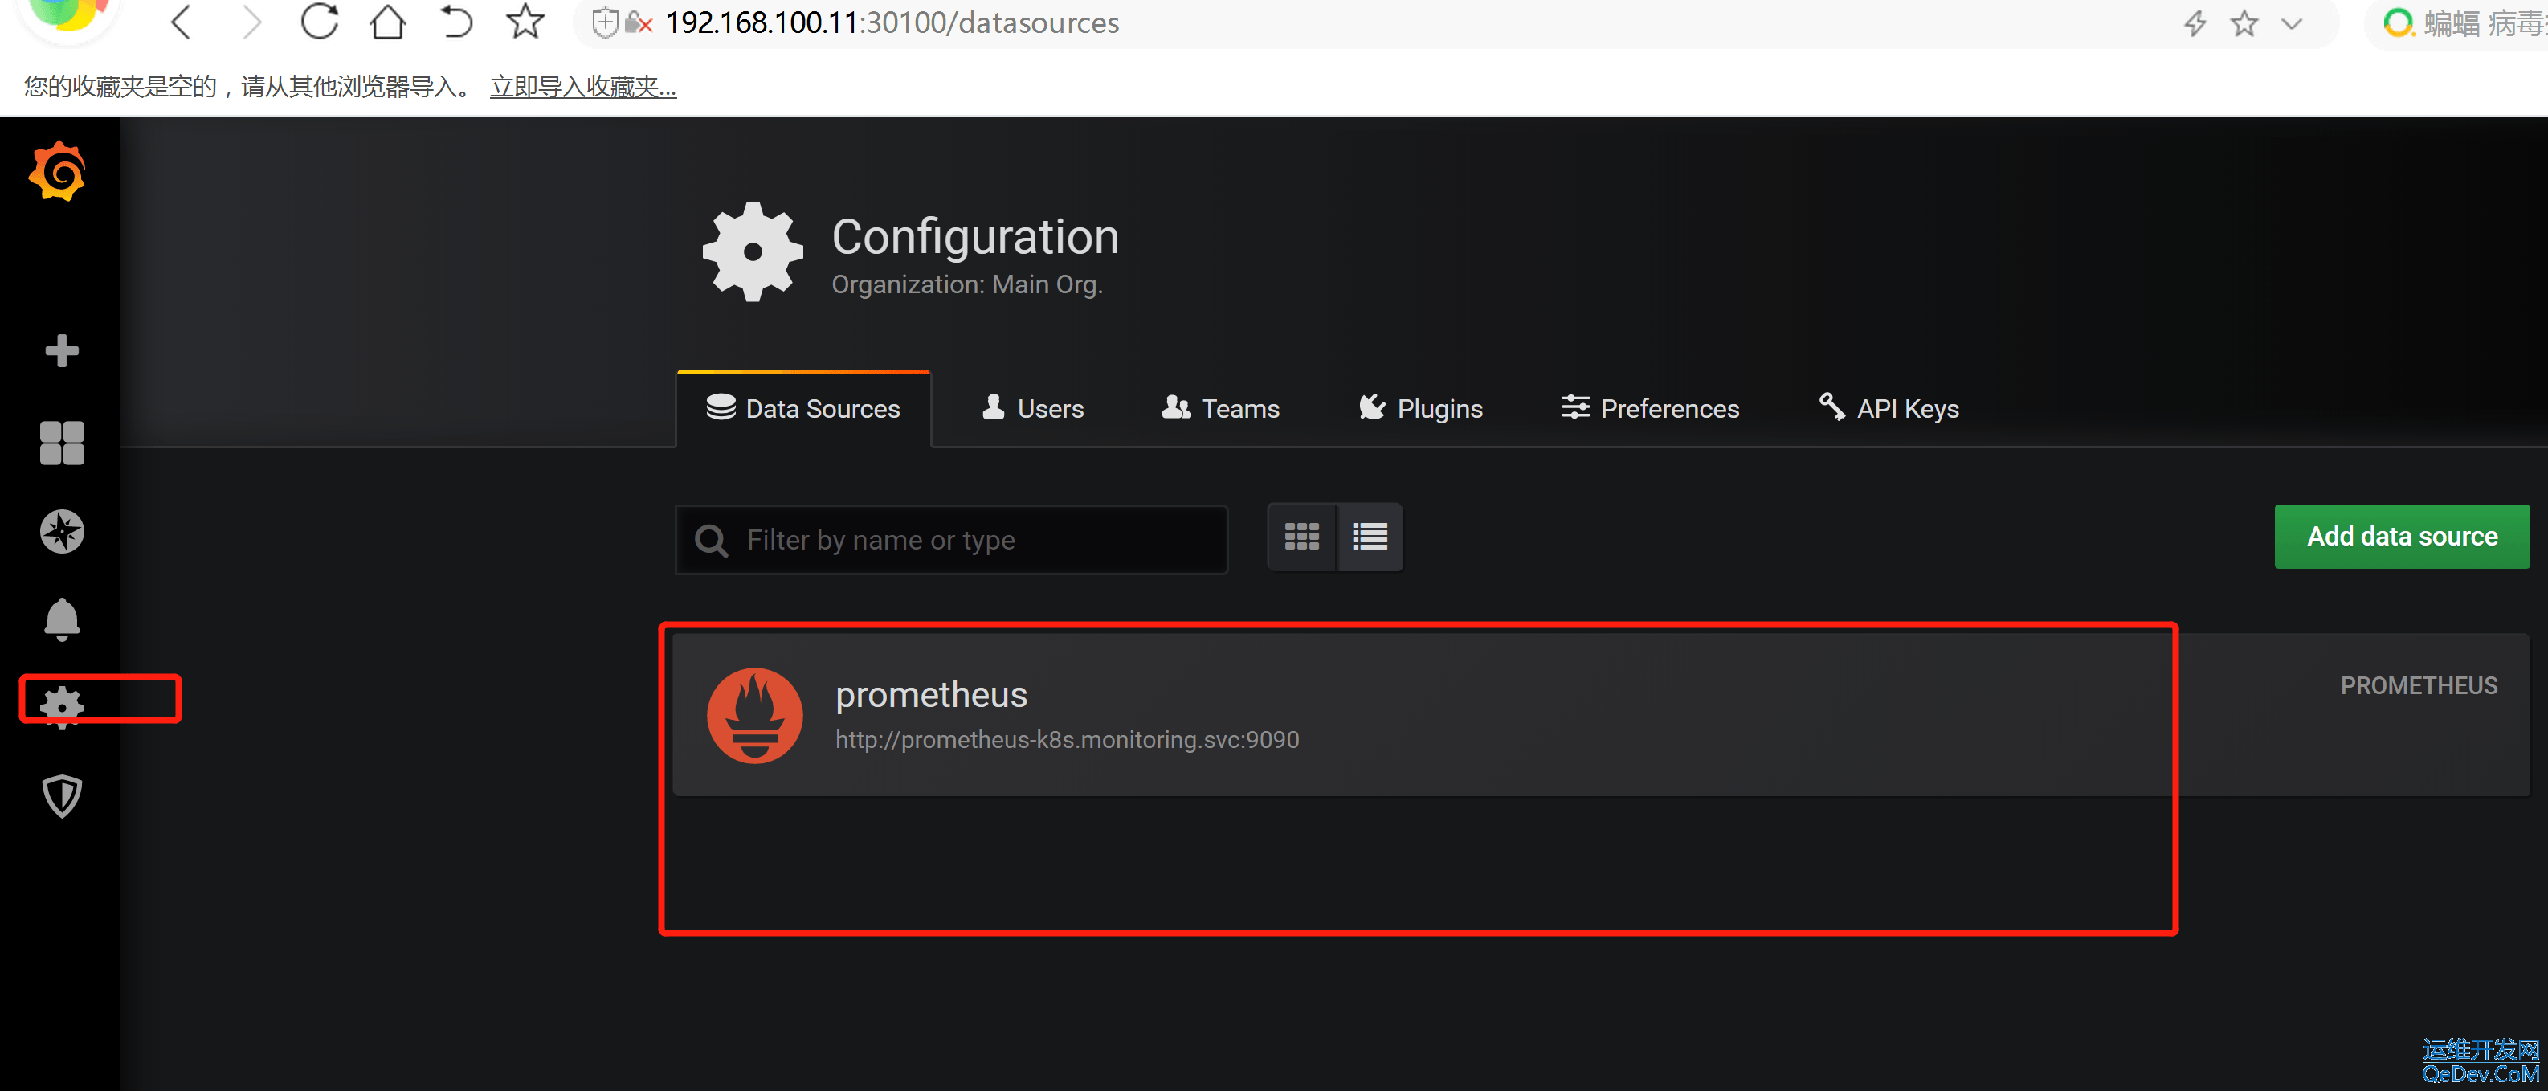
Task: Click the browser undo/restore arrow icon
Action: coord(456,22)
